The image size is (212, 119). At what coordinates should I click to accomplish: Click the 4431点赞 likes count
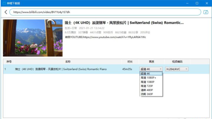click(x=96, y=32)
